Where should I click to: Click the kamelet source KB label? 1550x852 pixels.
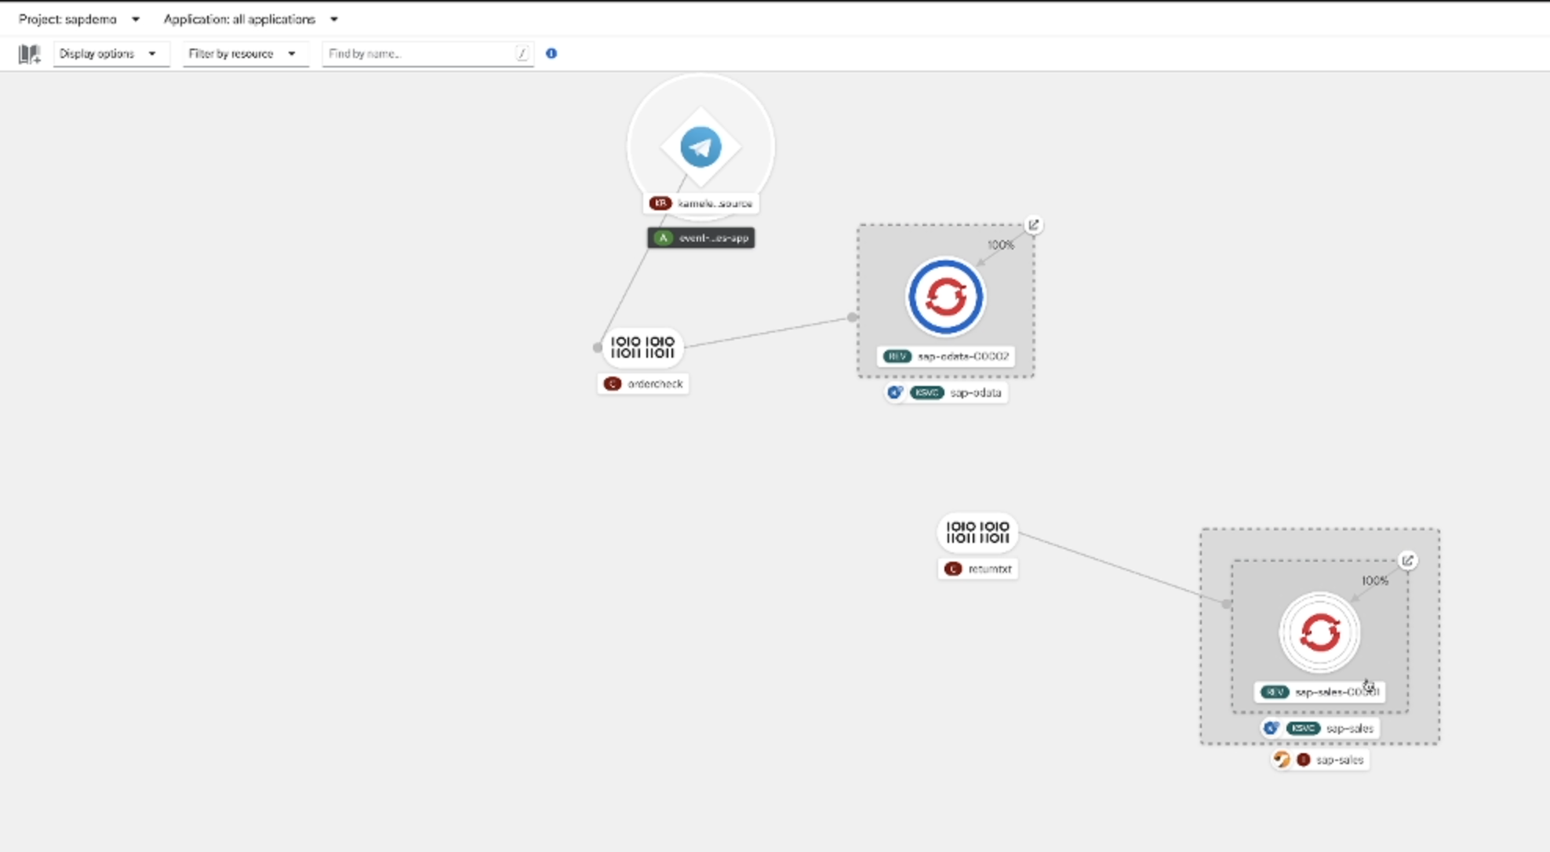click(702, 203)
